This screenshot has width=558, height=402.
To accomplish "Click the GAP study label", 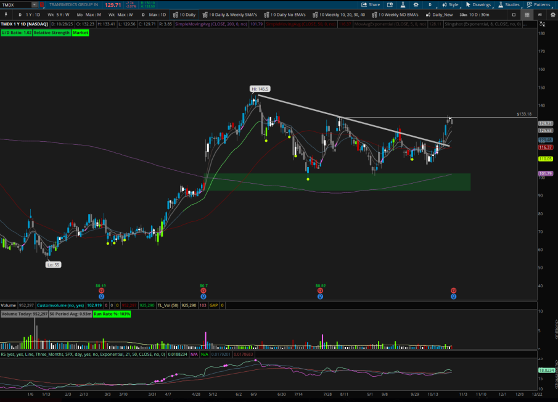I will [213, 305].
